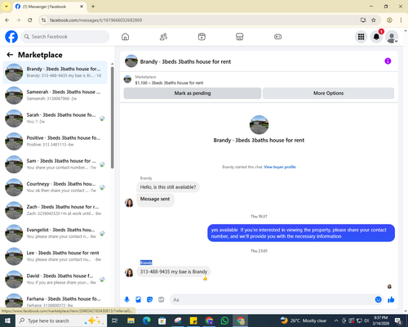Open the emoji picker smiley icon
Viewport: 408px width, 327px height.
(x=378, y=300)
